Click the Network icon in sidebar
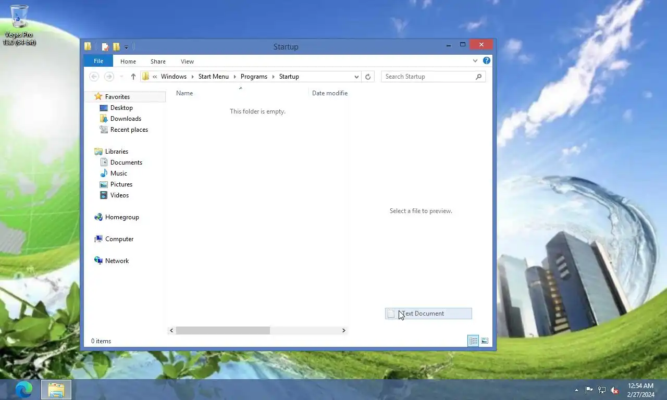The image size is (667, 400). point(98,261)
